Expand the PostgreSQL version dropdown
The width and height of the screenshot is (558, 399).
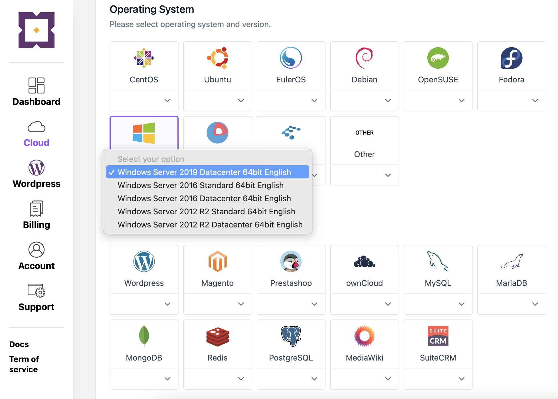coord(291,379)
